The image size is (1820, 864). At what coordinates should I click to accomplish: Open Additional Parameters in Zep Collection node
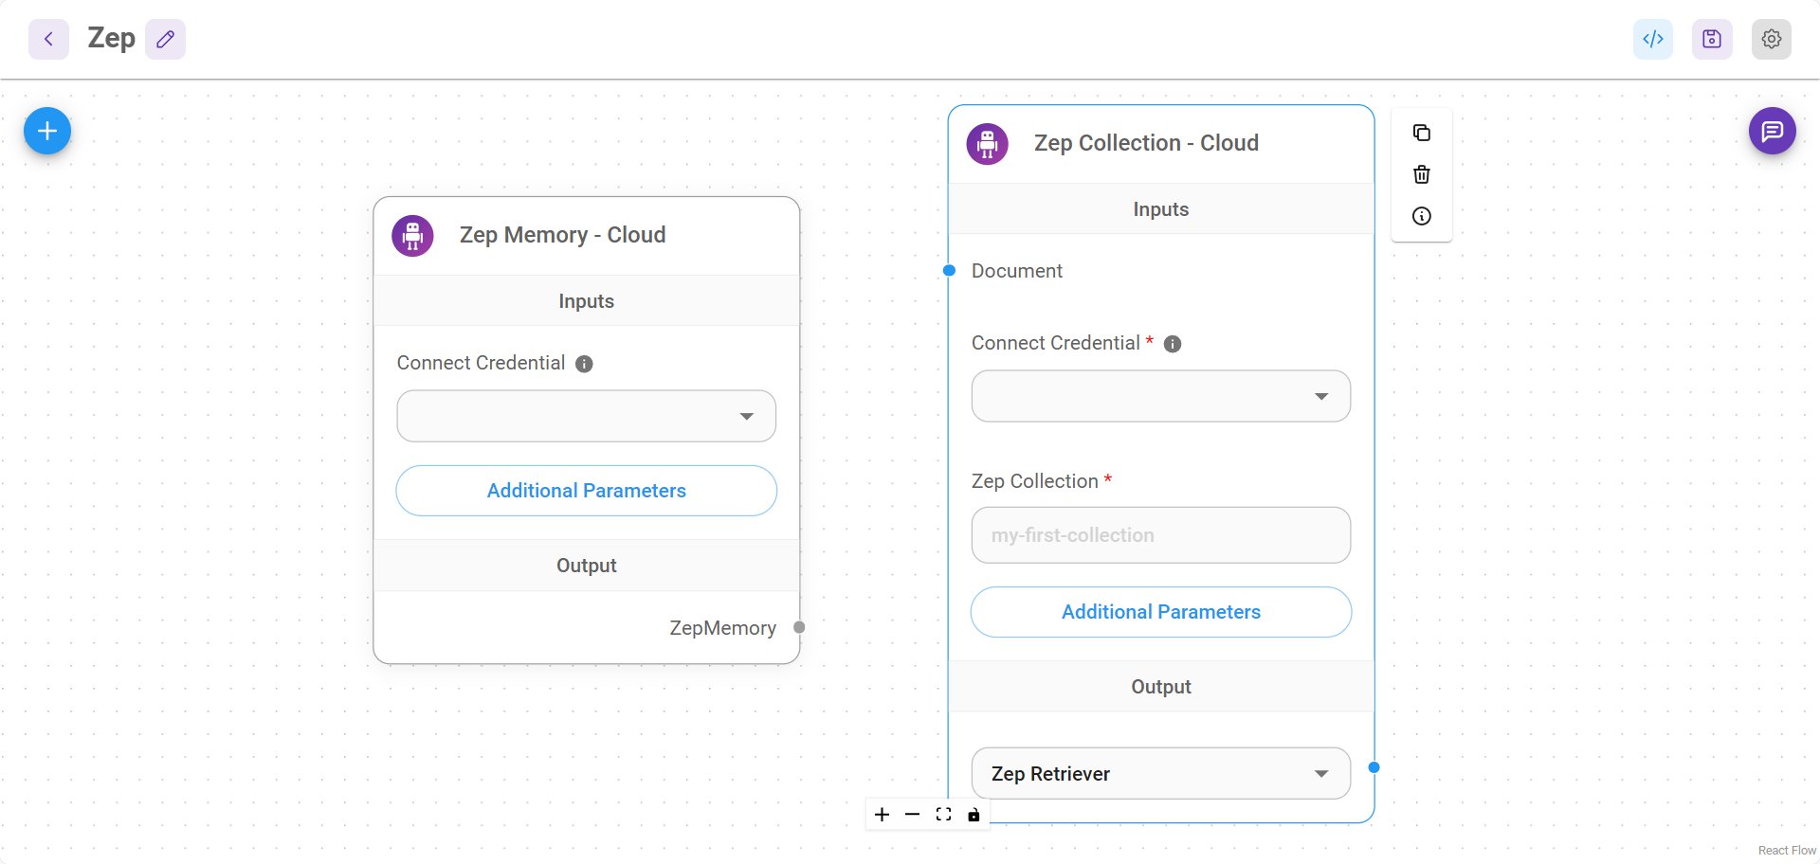point(1161,612)
